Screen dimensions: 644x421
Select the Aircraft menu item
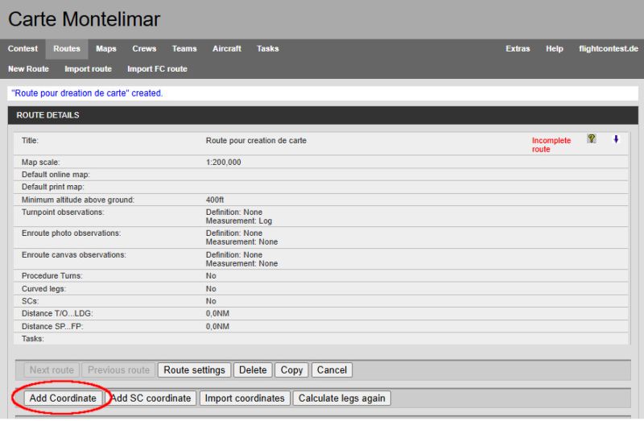click(x=226, y=49)
